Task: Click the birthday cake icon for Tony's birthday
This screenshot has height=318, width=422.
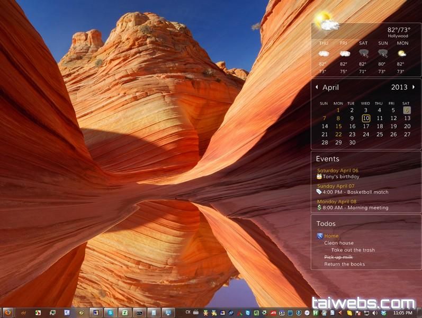Action: pos(319,176)
